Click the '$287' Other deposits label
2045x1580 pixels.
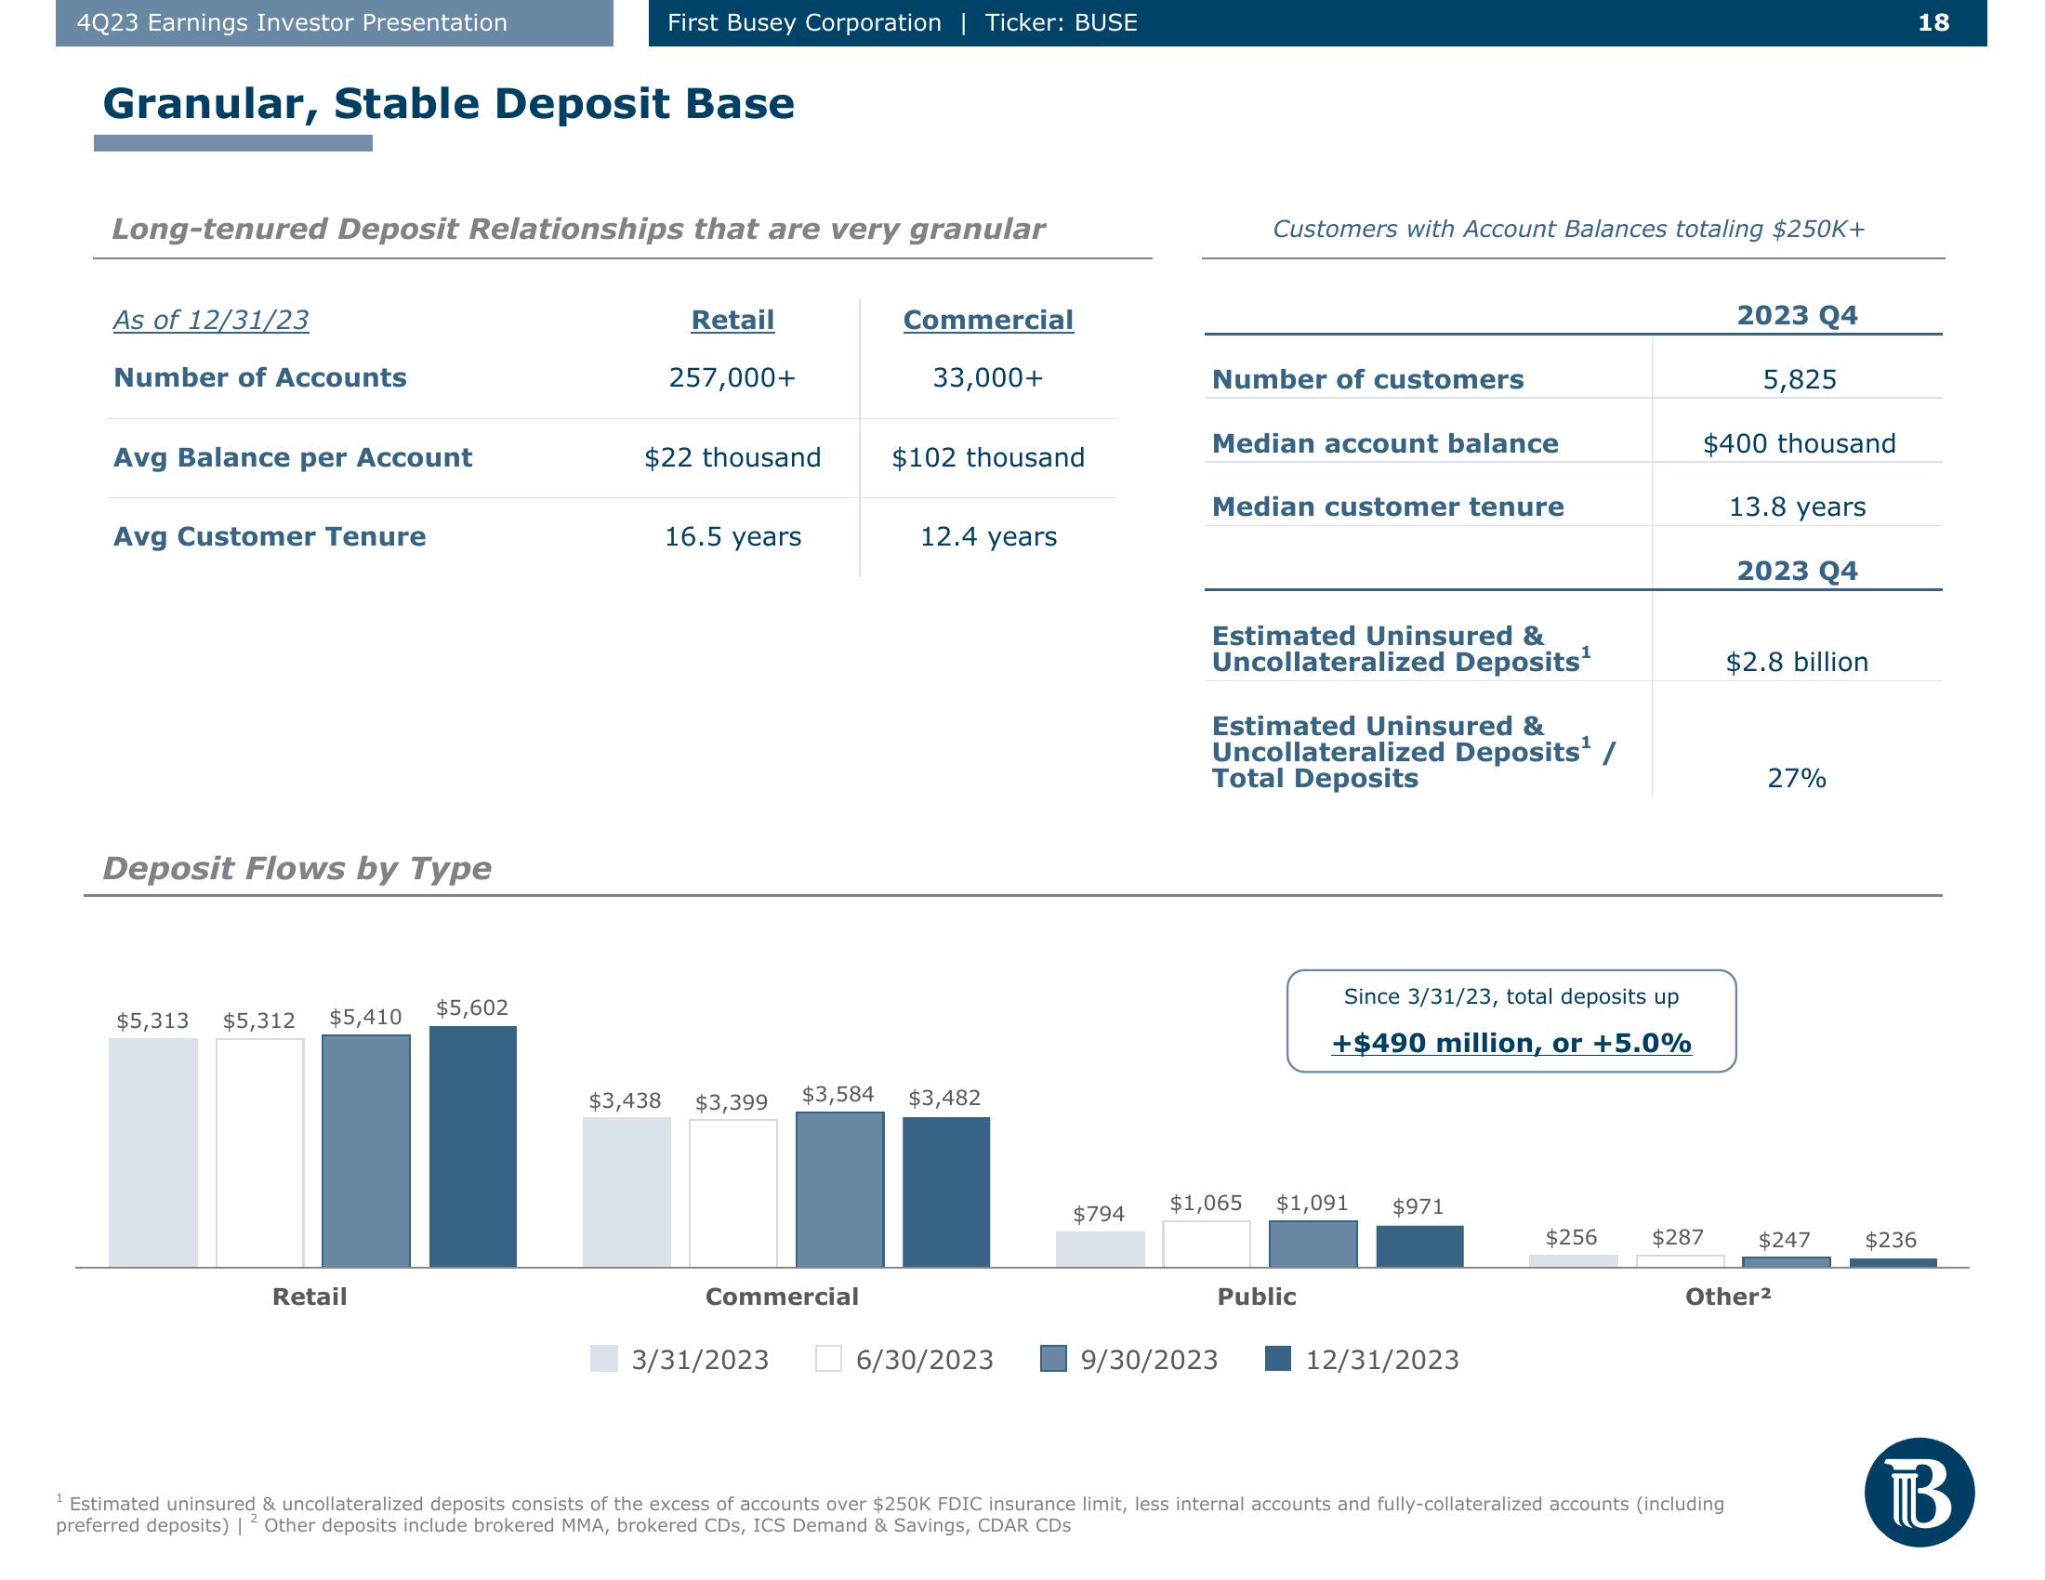(1678, 1237)
